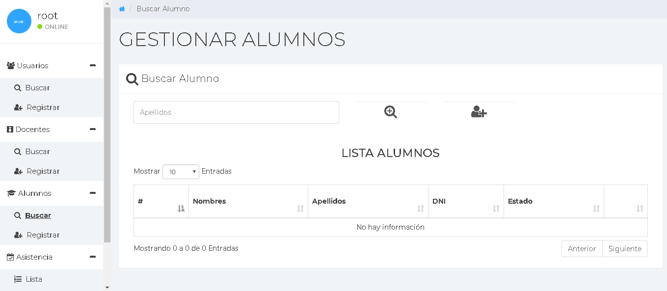Sort table by Apellidos column
This screenshot has width=667, height=291.
click(x=368, y=202)
